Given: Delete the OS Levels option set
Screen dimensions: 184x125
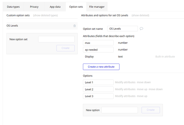Looking at the screenshot, I should [x=74, y=26].
